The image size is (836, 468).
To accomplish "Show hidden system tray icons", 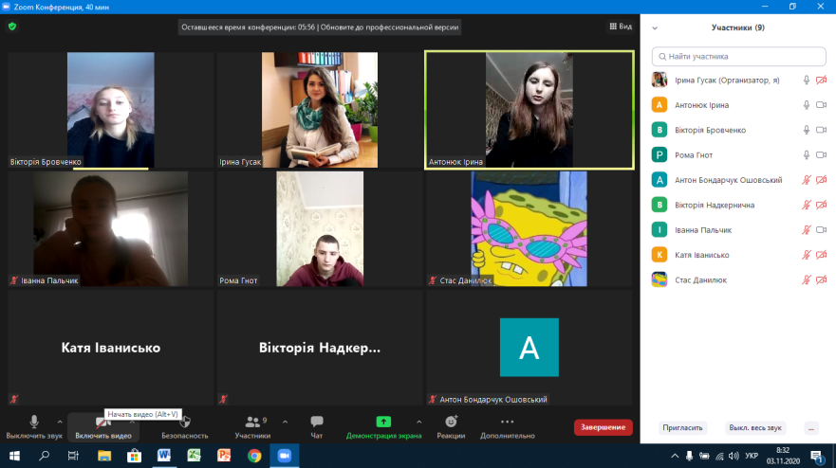I will point(675,456).
